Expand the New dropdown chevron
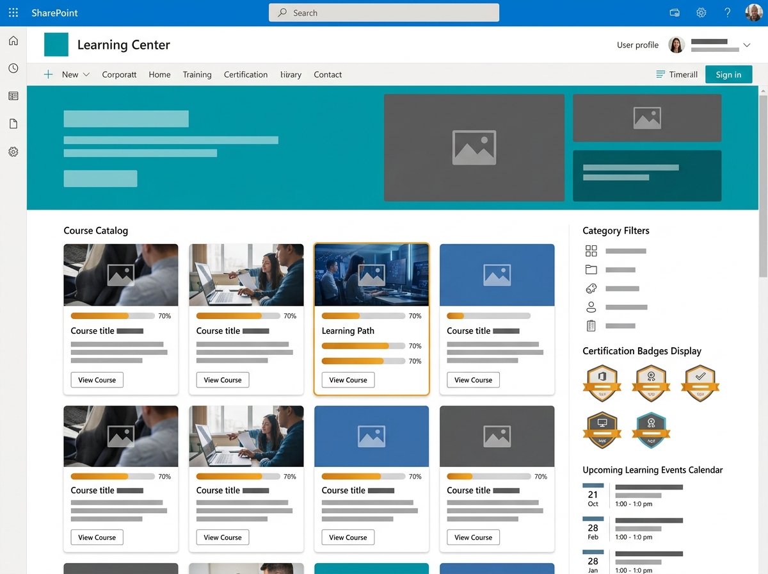Image resolution: width=768 pixels, height=574 pixels. tap(86, 75)
